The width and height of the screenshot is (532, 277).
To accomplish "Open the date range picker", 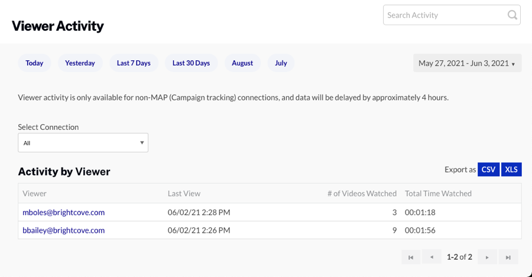I will pyautogui.click(x=467, y=63).
